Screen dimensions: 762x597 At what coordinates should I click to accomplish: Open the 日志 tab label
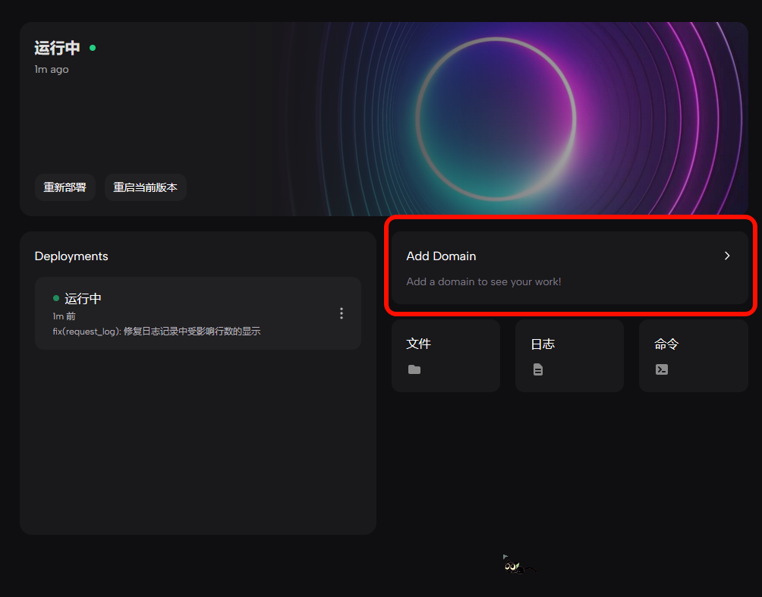543,344
